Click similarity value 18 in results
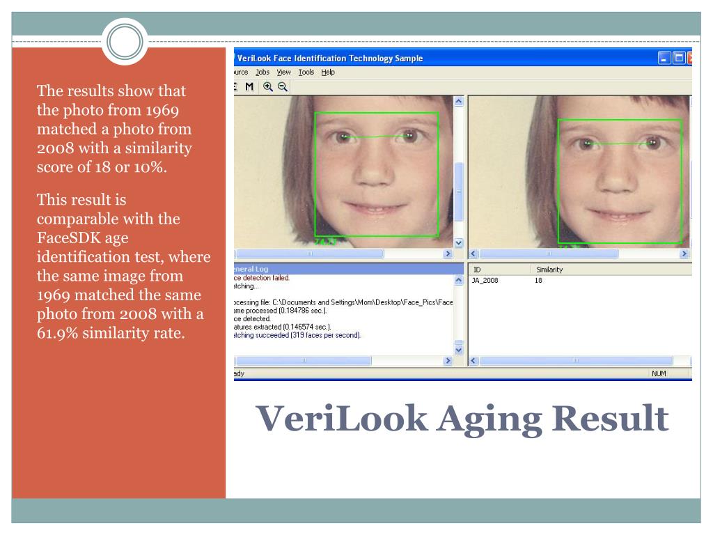 (x=538, y=280)
